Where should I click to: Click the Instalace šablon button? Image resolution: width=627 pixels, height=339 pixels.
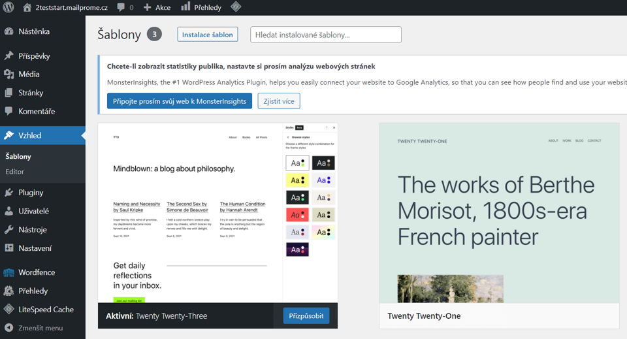click(208, 35)
